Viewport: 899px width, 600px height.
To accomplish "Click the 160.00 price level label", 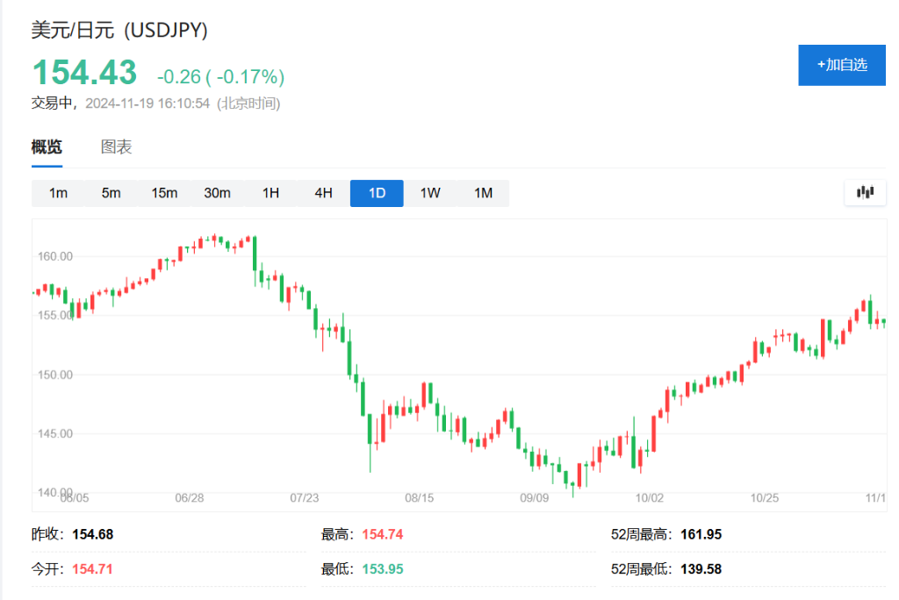I will pyautogui.click(x=54, y=256).
